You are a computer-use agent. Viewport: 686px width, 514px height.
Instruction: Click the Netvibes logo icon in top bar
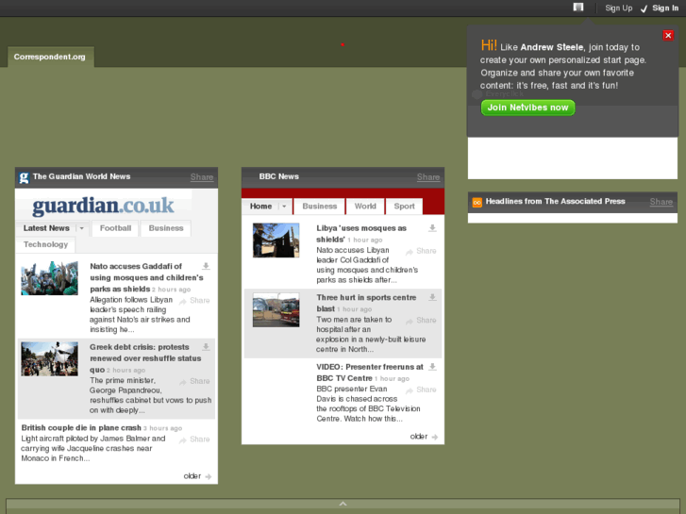pyautogui.click(x=578, y=7)
